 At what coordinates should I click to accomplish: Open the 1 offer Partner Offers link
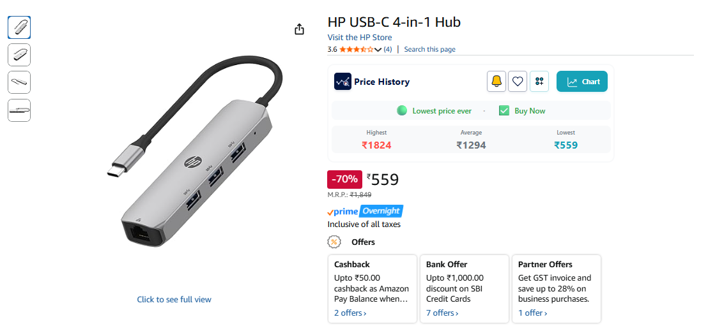coord(532,313)
